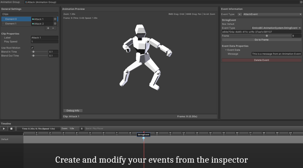Open object picker for Attack 2 clip
This screenshot has width=303, height=168.
(55, 24)
